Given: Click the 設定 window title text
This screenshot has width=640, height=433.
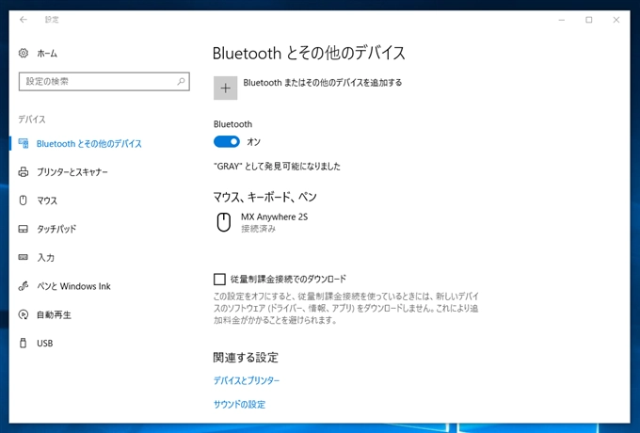Looking at the screenshot, I should point(52,20).
